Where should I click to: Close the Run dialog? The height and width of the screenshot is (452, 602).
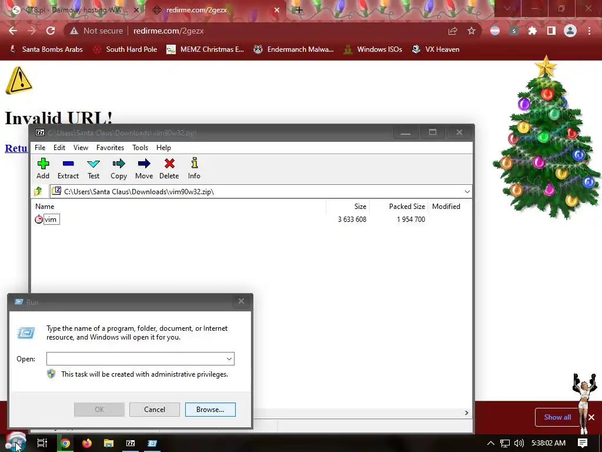point(241,301)
